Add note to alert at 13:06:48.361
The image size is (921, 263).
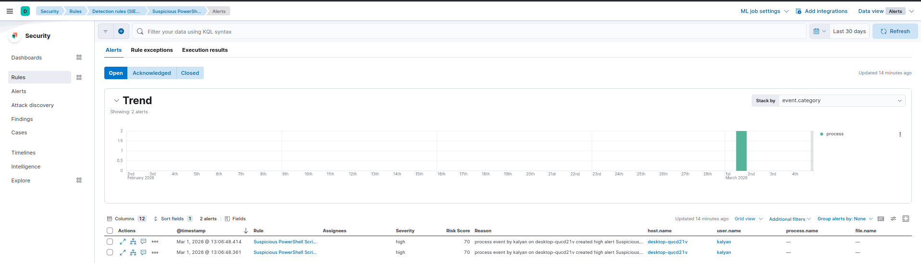[x=143, y=252]
